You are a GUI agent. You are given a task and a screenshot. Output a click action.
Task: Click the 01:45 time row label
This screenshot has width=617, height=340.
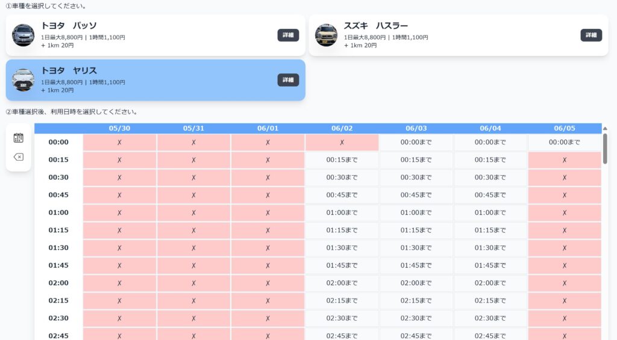(x=58, y=266)
